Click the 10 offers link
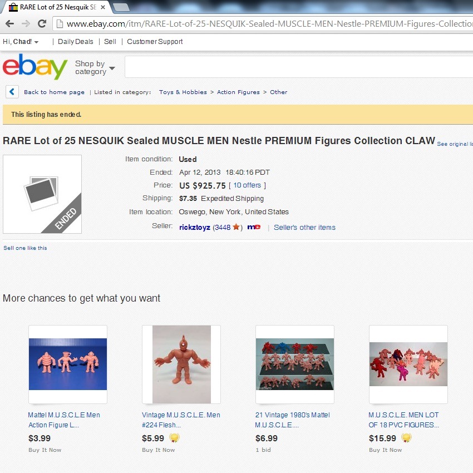This screenshot has height=473, width=473. click(247, 185)
